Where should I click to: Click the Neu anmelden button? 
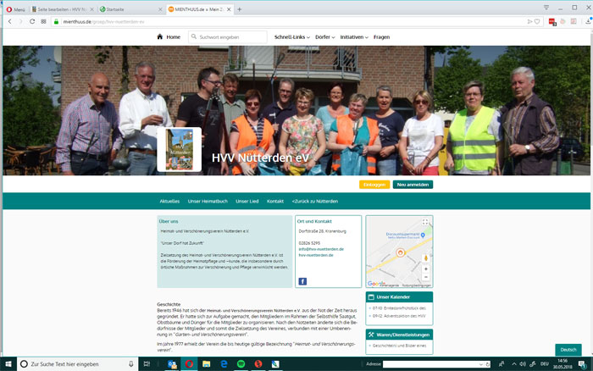(x=413, y=185)
